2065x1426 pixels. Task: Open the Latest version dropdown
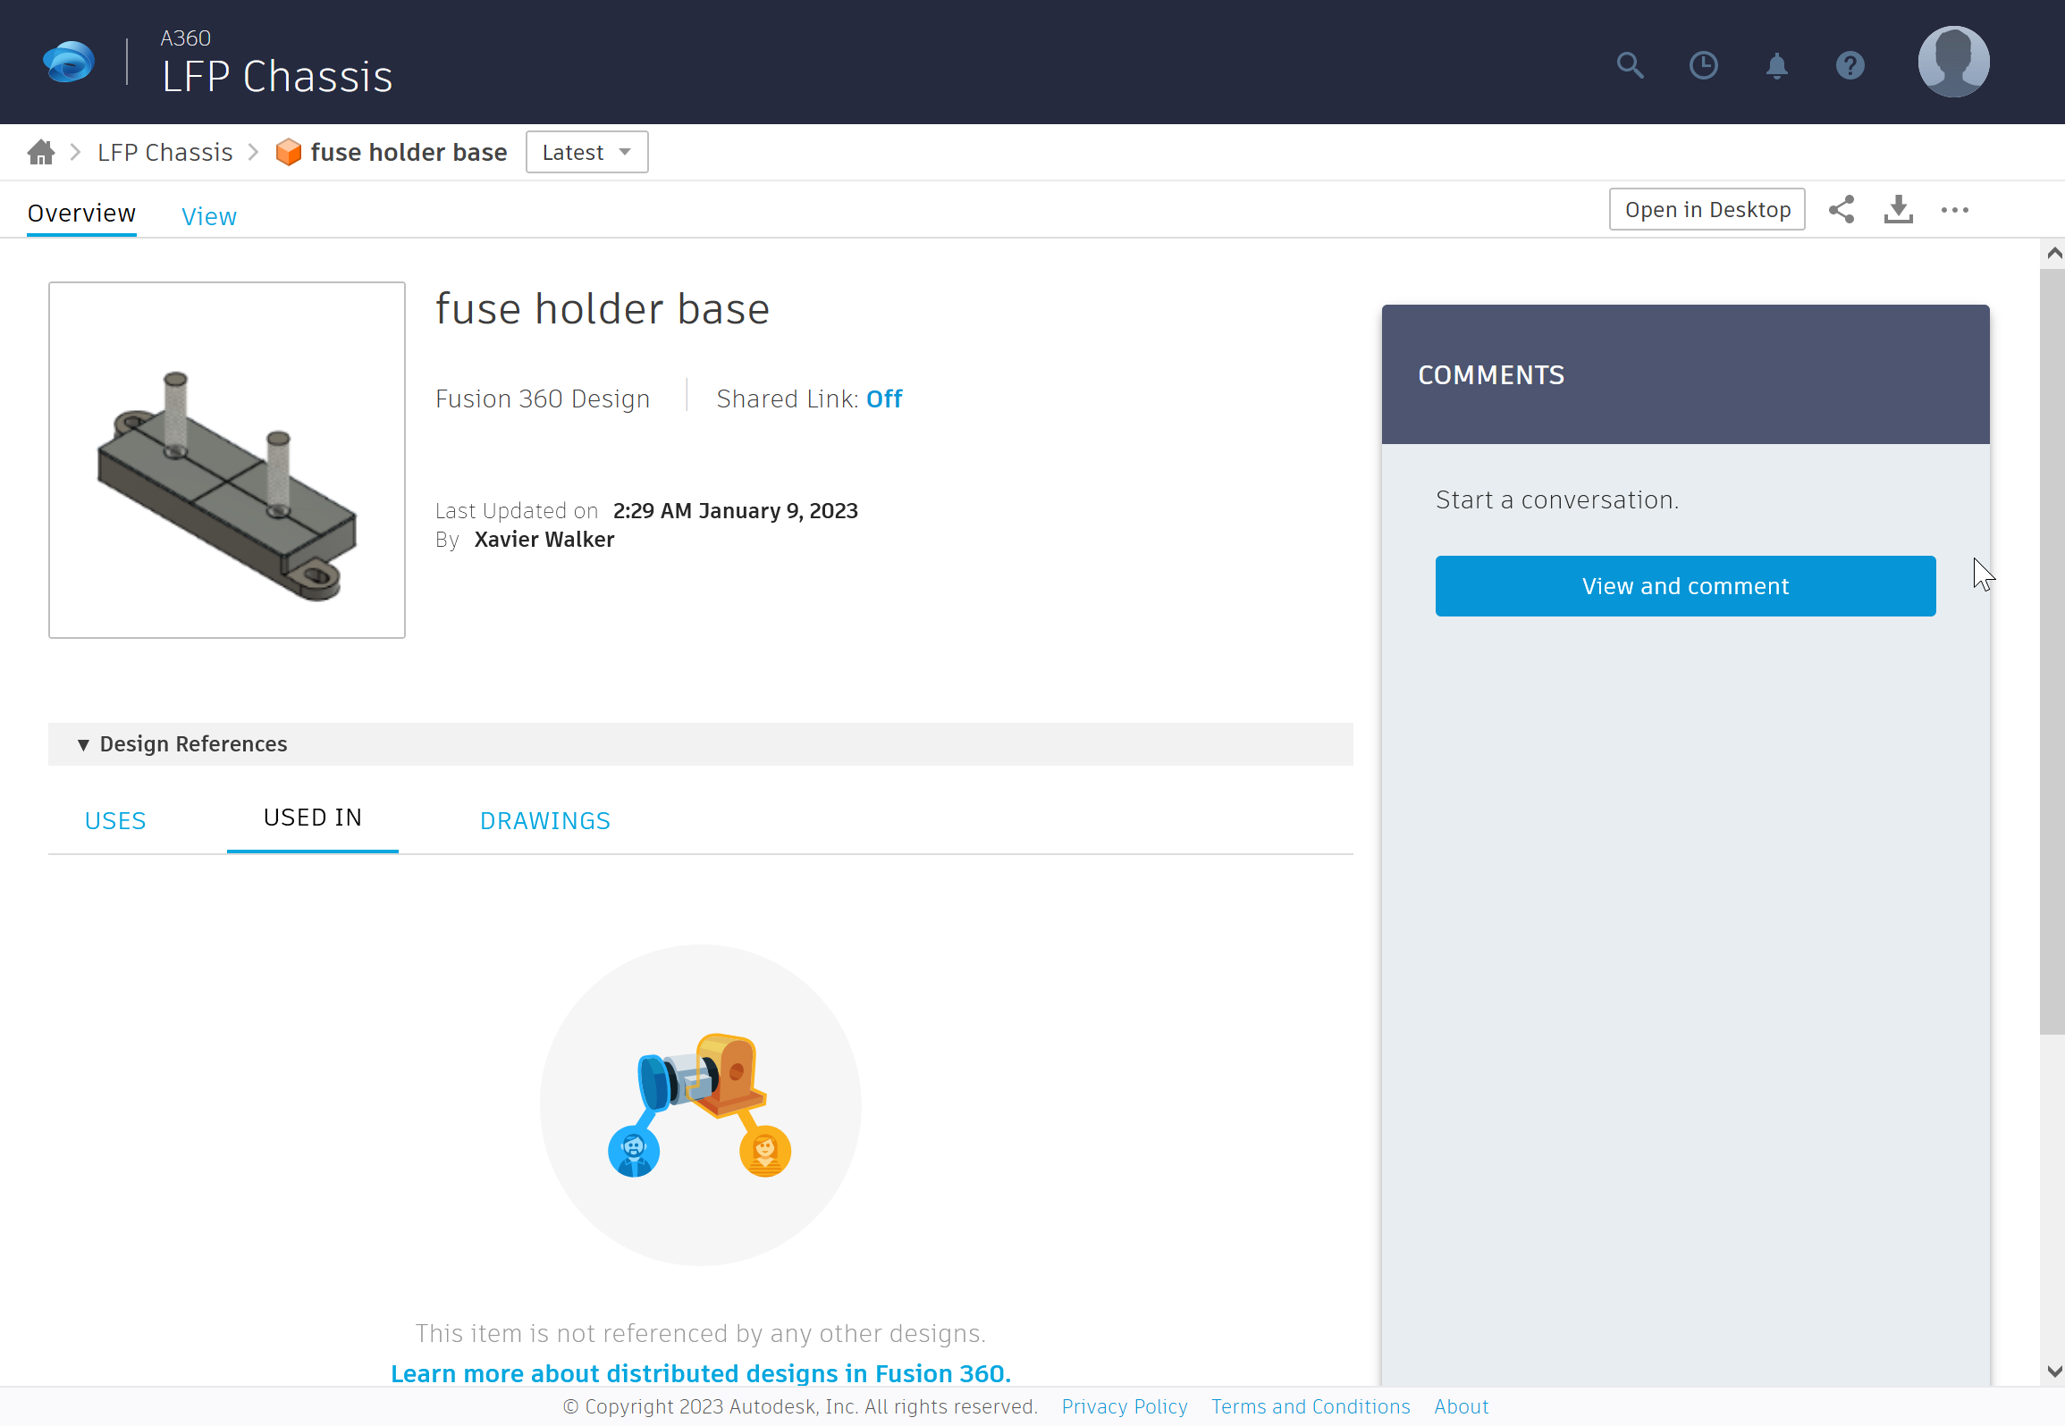(x=586, y=152)
